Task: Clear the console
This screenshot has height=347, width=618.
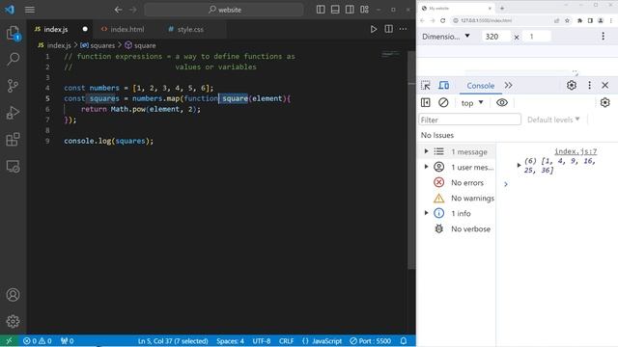Action: [x=443, y=103]
